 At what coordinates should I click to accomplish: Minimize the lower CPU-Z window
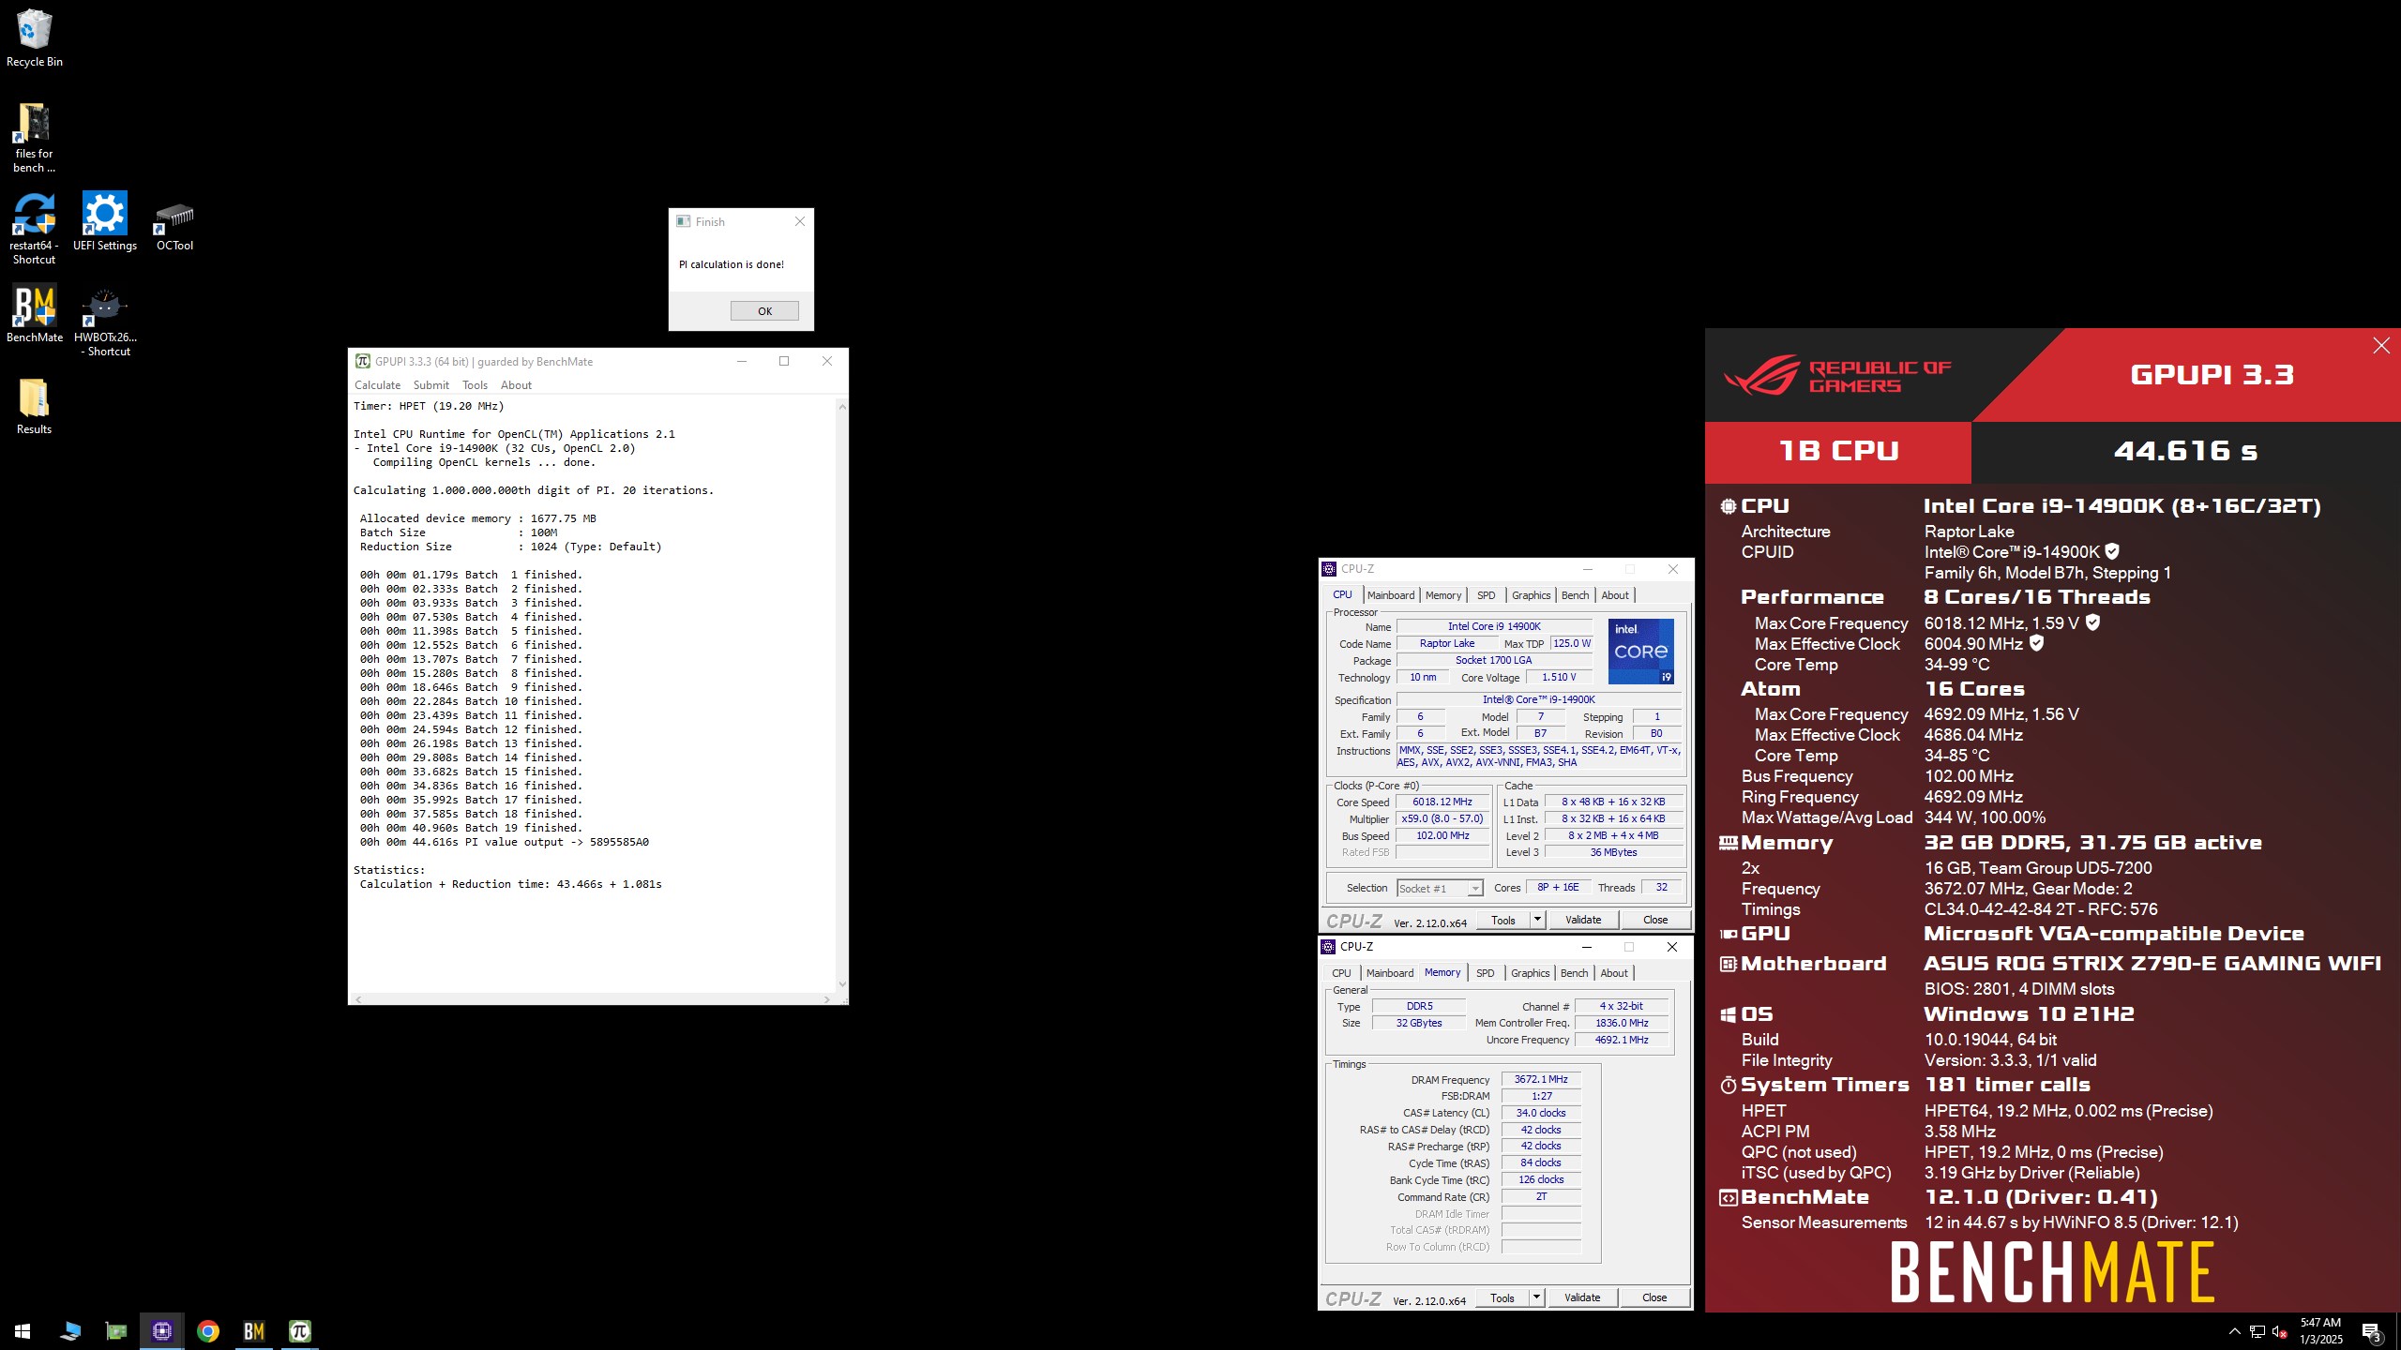[1587, 947]
